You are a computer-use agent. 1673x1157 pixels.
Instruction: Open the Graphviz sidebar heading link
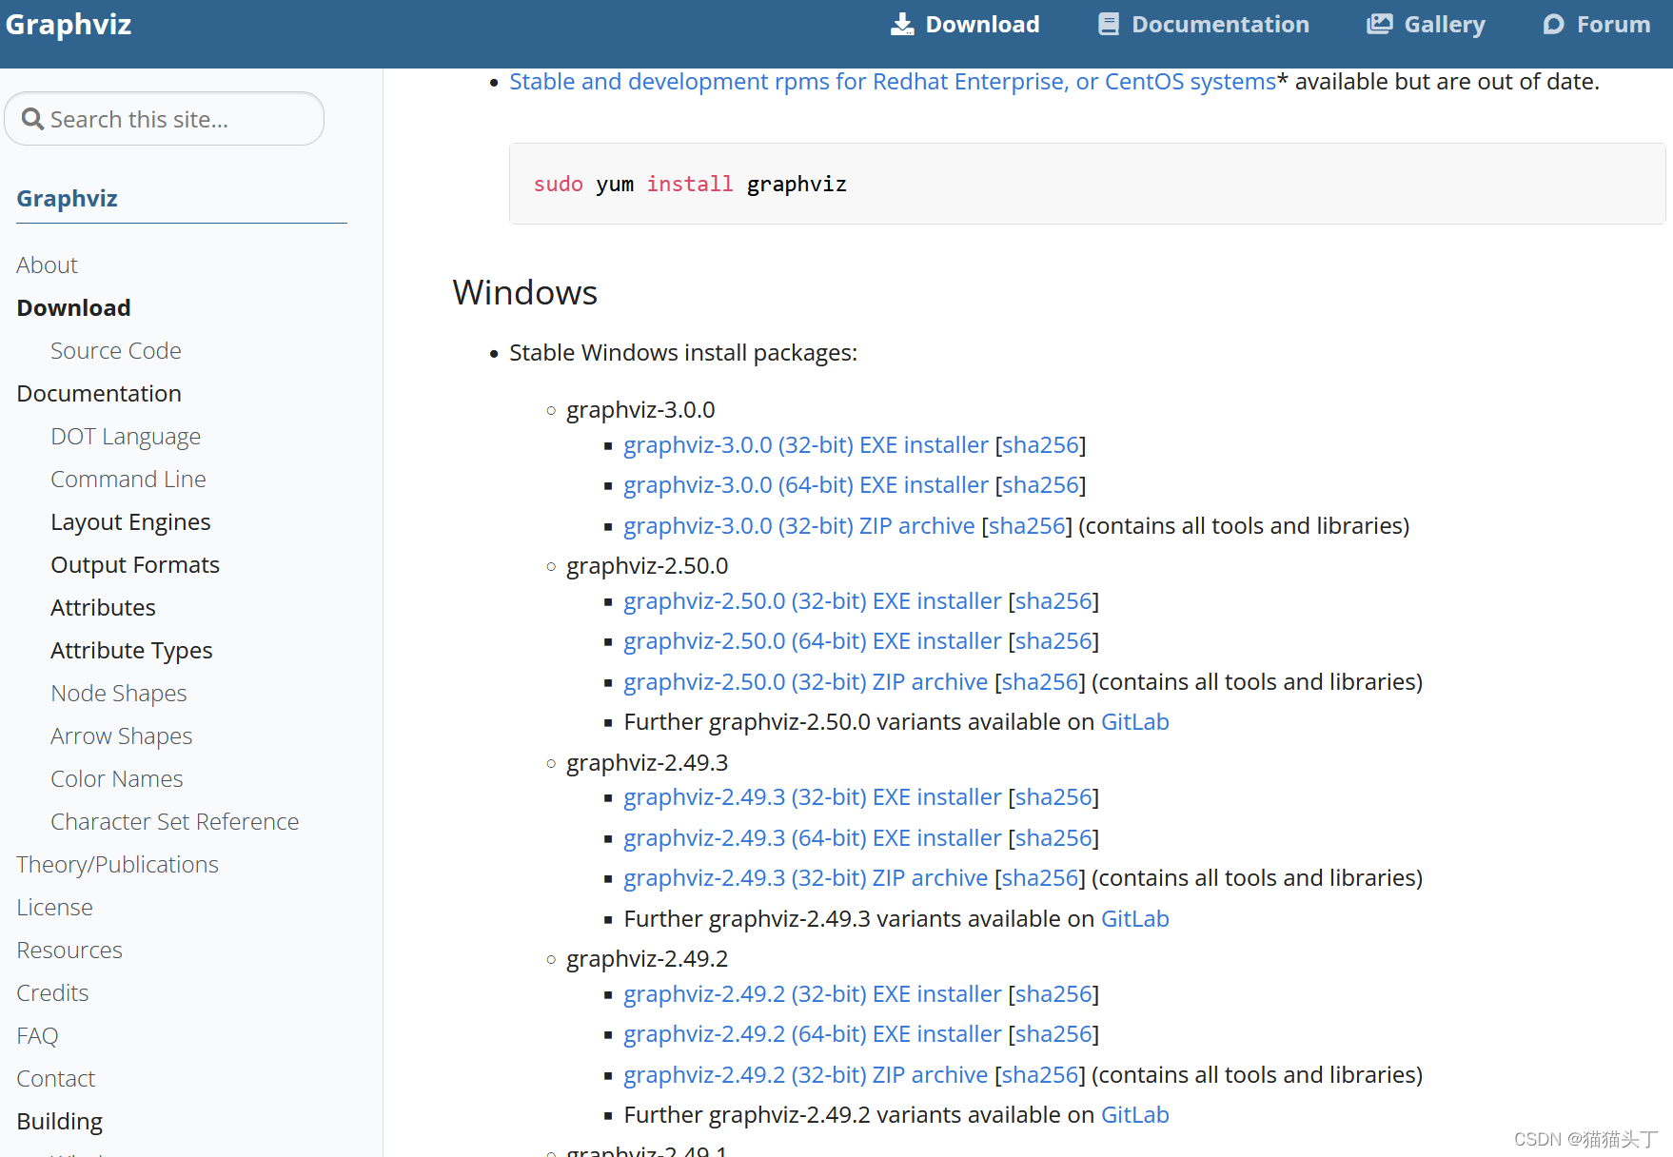click(x=67, y=198)
